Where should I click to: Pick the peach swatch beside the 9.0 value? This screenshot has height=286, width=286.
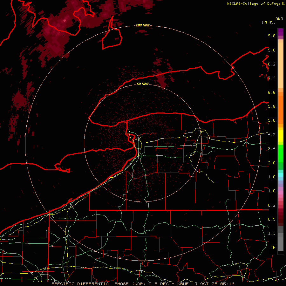pyautogui.click(x=281, y=50)
